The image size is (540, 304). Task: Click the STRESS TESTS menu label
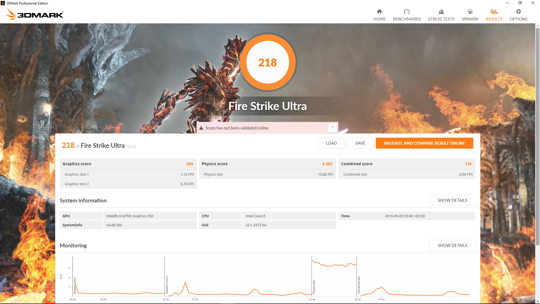(441, 19)
